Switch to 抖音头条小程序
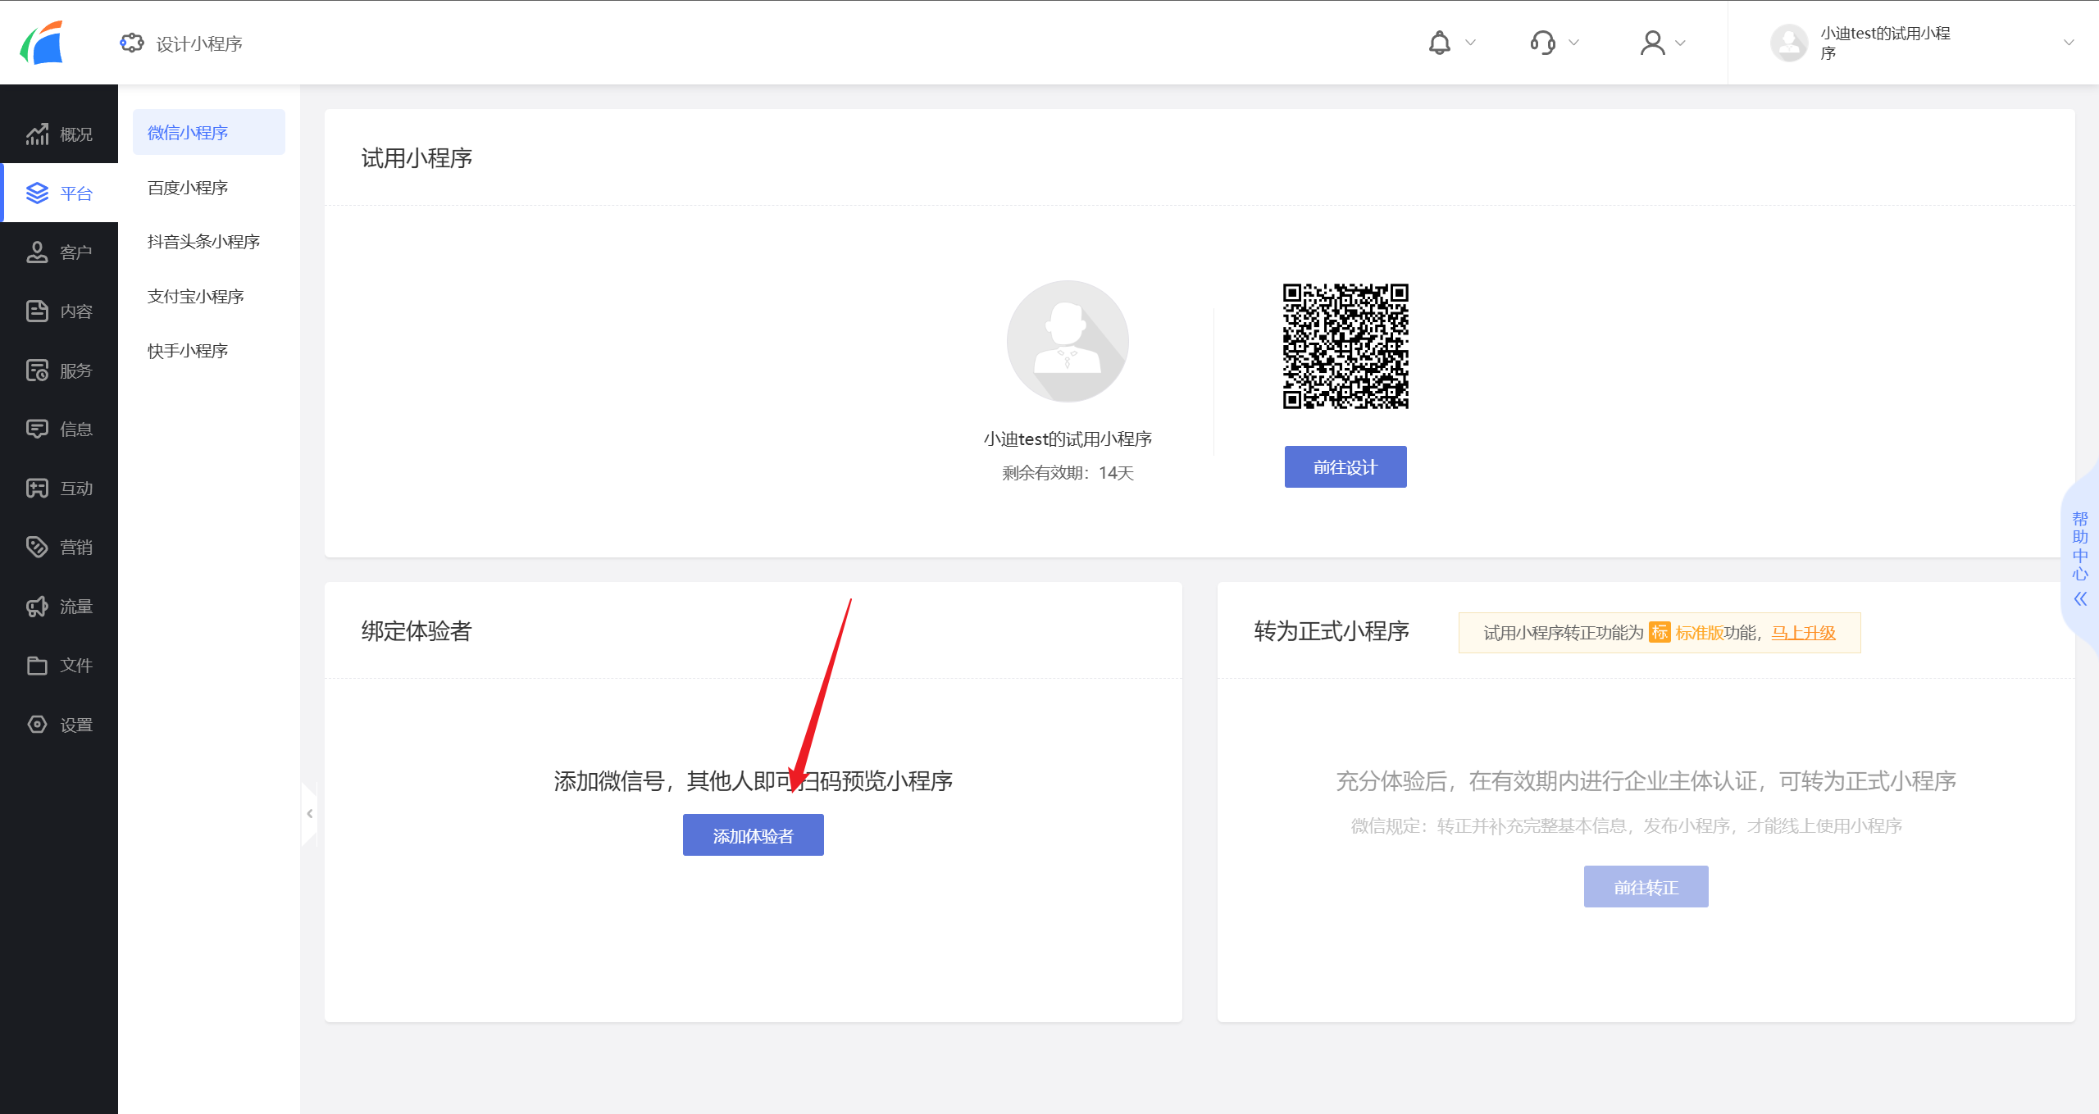 [203, 242]
